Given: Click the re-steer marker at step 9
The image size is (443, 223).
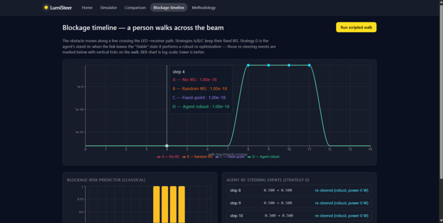Looking at the screenshot, I should [x=268, y=65].
